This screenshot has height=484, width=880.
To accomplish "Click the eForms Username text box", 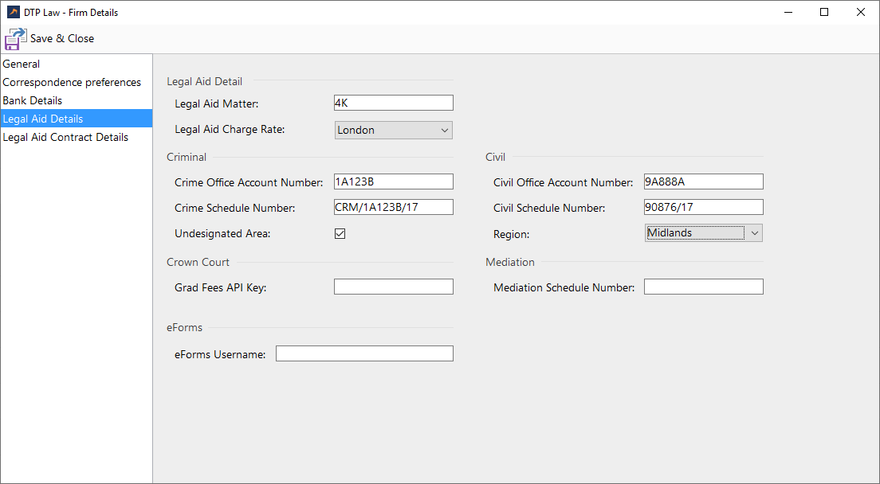I will (x=364, y=353).
